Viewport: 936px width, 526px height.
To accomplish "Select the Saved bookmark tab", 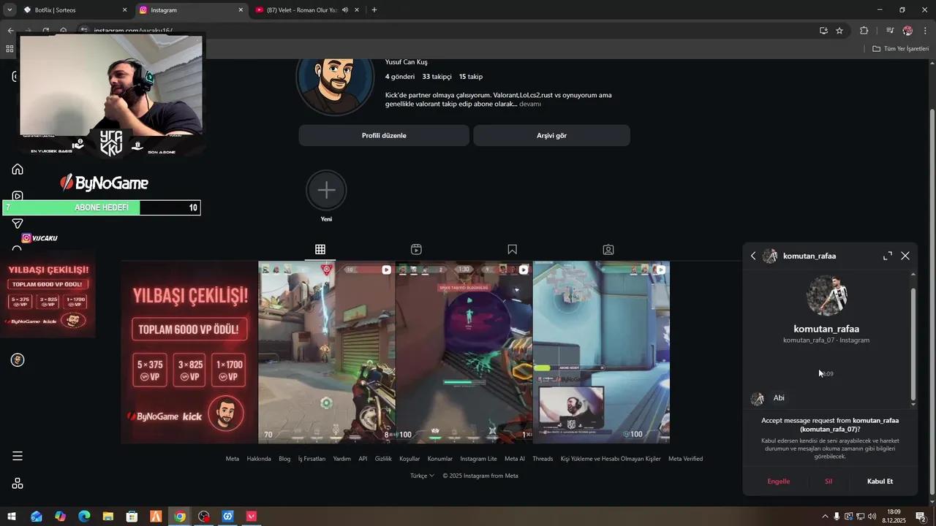I will click(x=512, y=249).
